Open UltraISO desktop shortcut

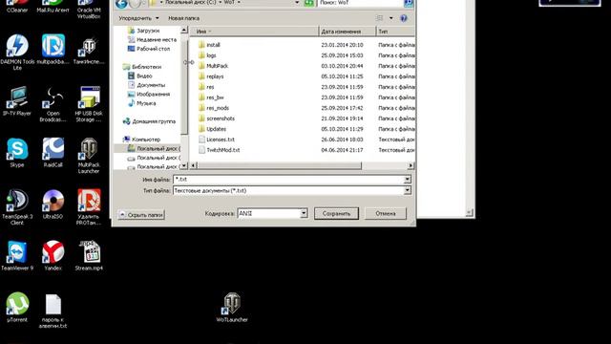53,204
